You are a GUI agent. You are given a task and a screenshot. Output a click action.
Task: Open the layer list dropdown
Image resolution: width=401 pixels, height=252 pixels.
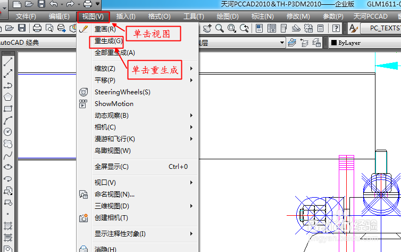coord(282,43)
